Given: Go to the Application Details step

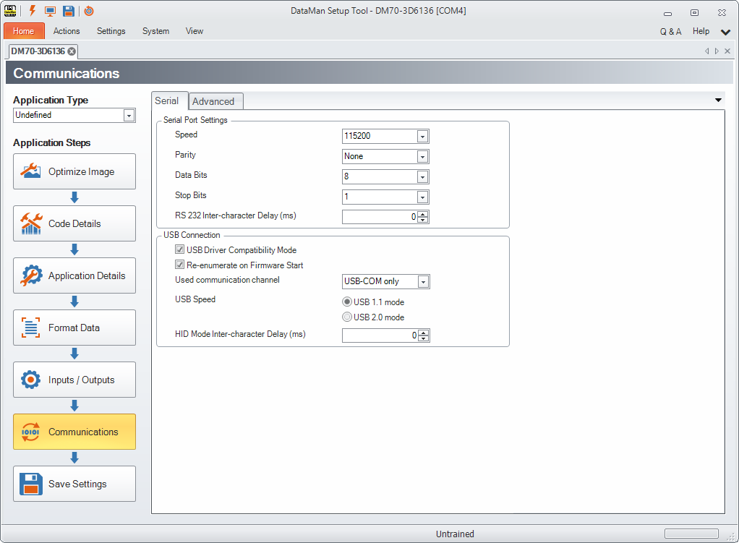Looking at the screenshot, I should tap(74, 275).
